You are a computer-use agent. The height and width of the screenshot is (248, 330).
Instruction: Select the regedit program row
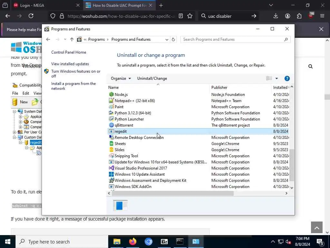point(198,131)
